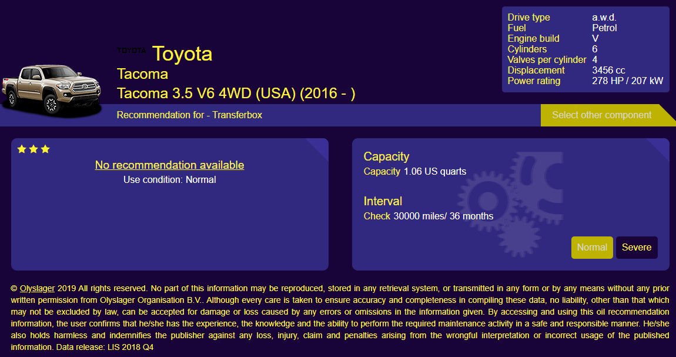Click the Toyota brand heading
676x357 pixels.
[x=182, y=54]
